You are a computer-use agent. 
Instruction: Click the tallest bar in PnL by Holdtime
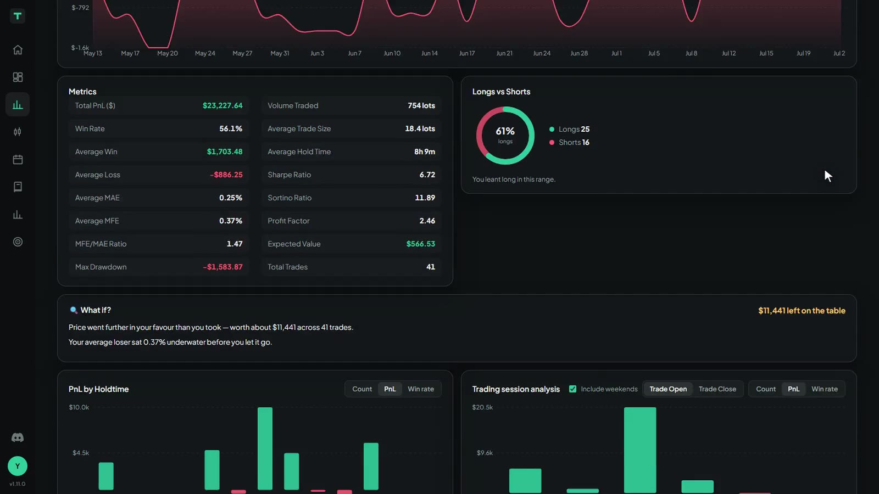point(265,448)
